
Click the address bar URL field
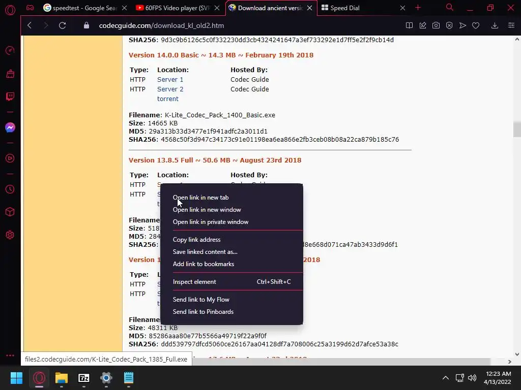pyautogui.click(x=246, y=25)
